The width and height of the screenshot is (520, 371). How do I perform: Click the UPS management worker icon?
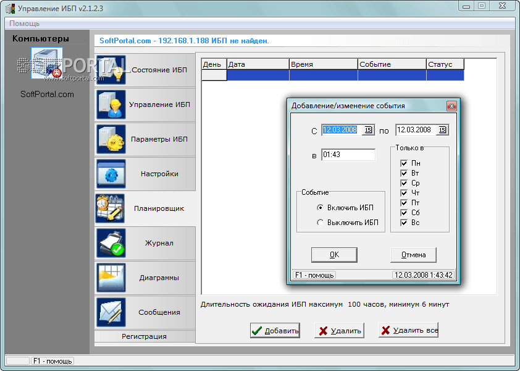tap(111, 104)
